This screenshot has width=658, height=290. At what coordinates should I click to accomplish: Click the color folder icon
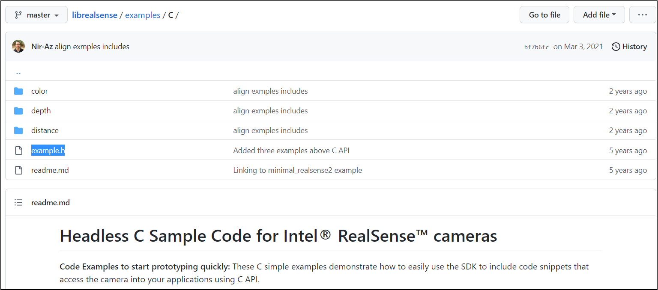point(18,91)
